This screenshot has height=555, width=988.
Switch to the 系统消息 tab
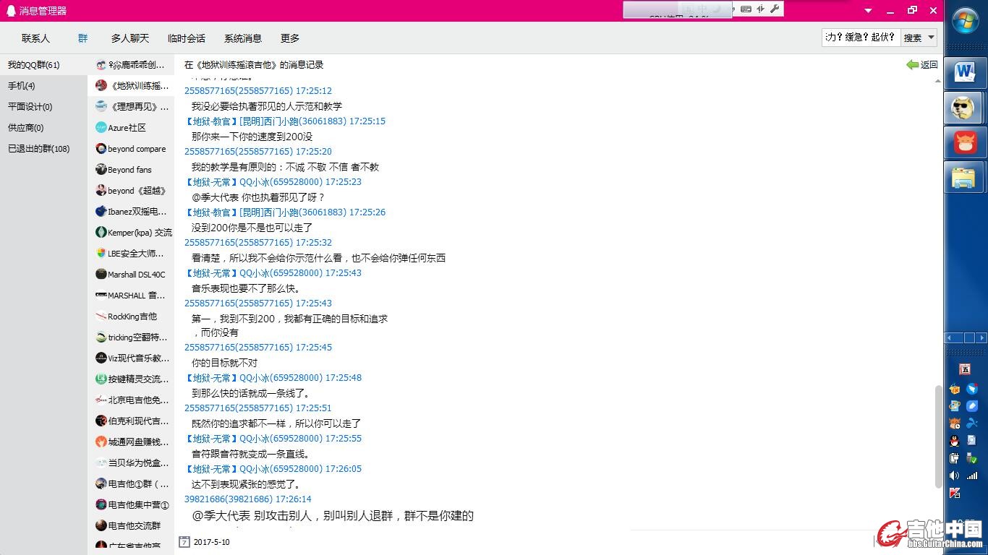pyautogui.click(x=243, y=38)
